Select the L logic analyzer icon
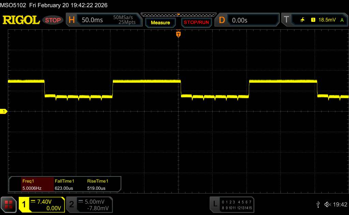349x215 pixels. pos(215,204)
